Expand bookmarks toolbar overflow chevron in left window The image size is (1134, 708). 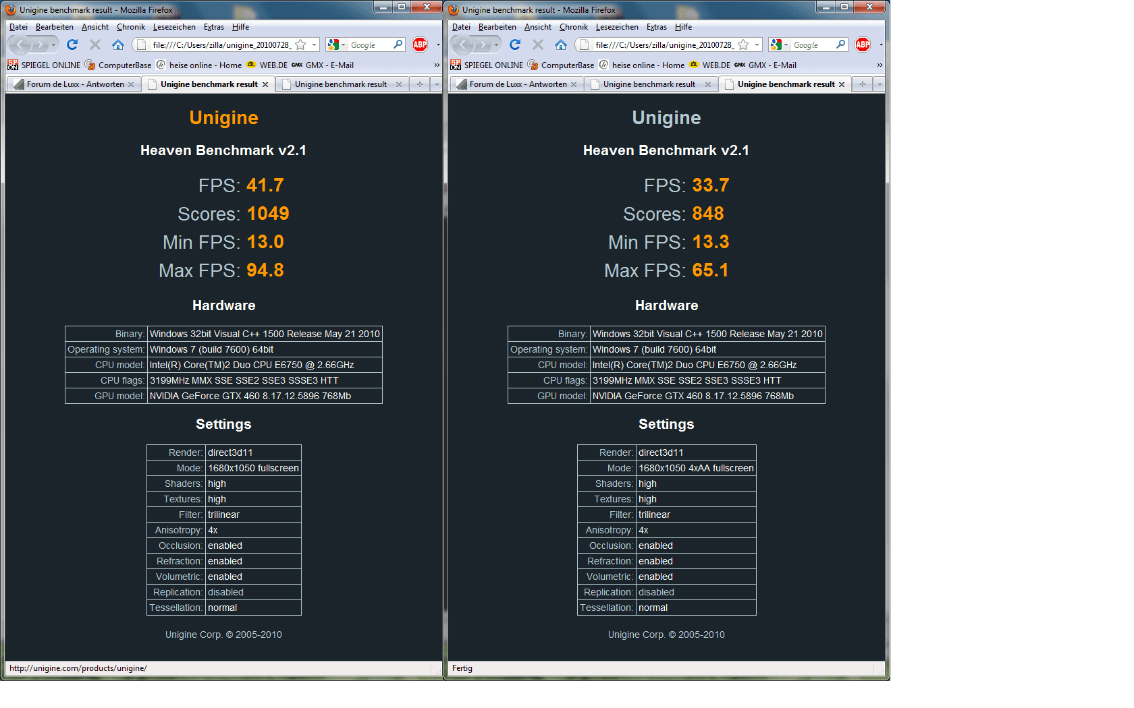pyautogui.click(x=437, y=65)
